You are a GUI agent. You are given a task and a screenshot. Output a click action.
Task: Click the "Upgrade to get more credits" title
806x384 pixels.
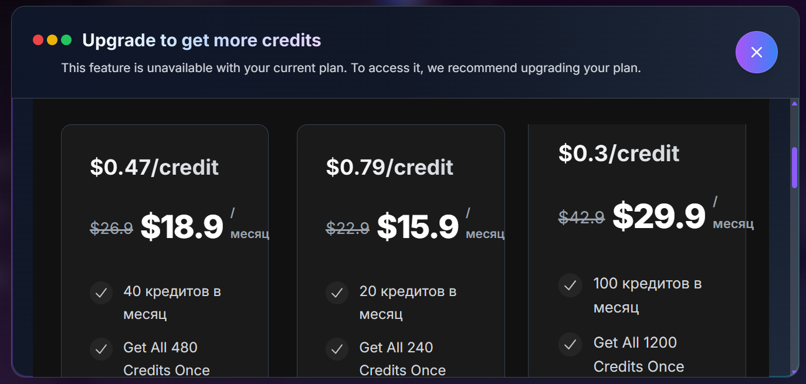click(202, 40)
